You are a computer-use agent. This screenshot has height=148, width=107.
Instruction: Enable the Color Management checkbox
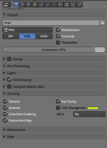click(x=58, y=108)
